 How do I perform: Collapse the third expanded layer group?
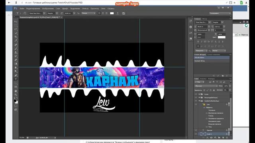point(199,101)
